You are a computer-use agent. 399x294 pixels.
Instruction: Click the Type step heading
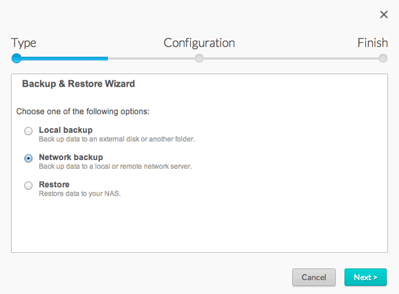click(x=24, y=43)
